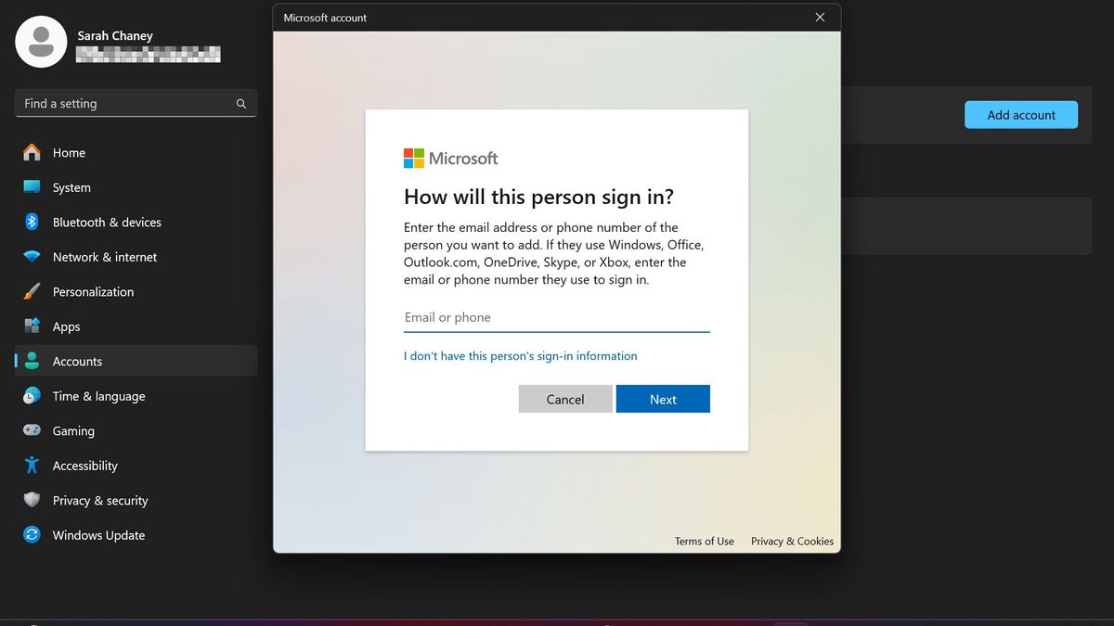Open Sarah Chaney's profile picture

click(41, 41)
